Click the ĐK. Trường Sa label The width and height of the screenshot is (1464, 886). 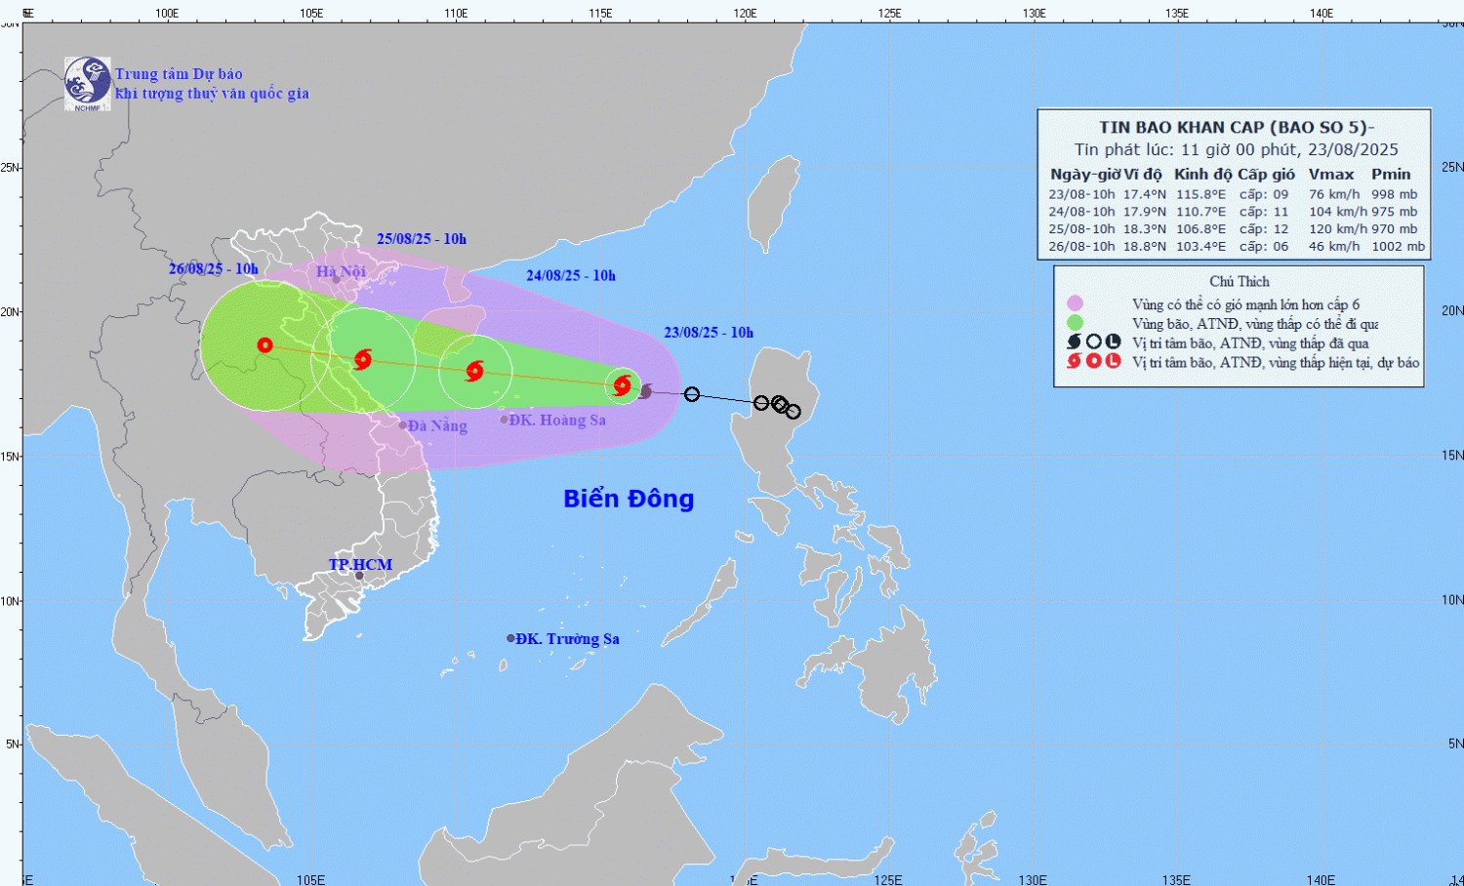click(x=567, y=639)
